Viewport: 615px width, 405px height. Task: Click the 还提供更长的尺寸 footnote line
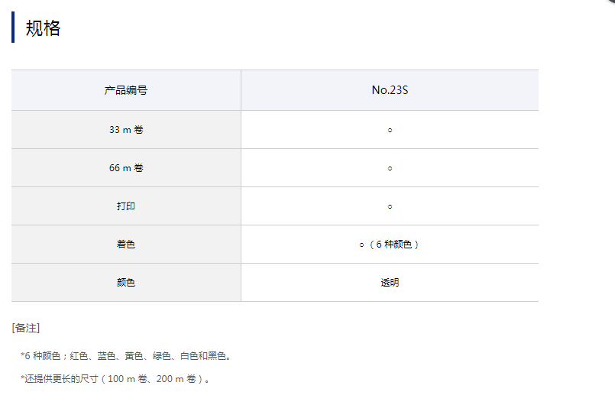click(115, 379)
